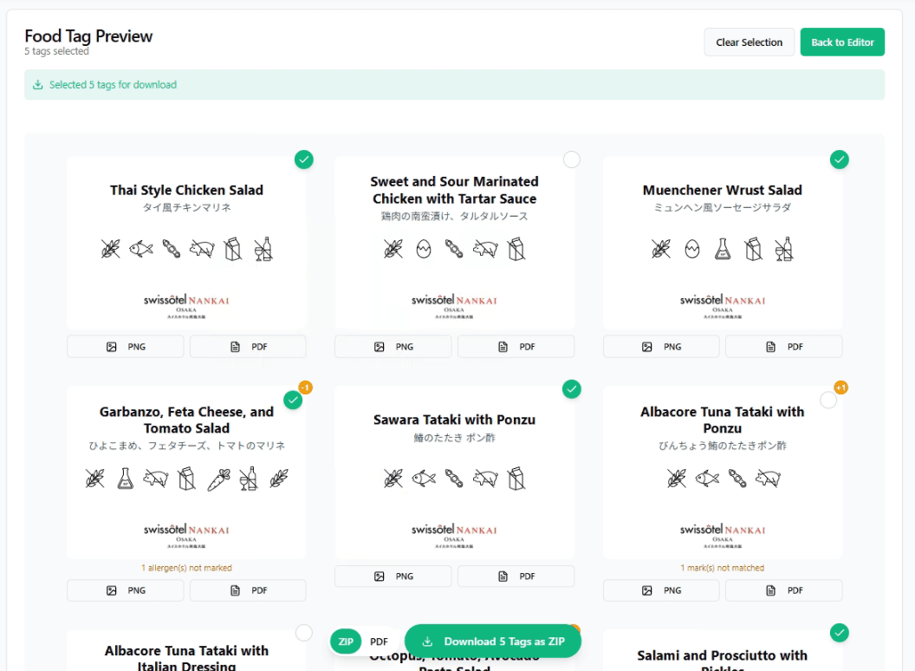Viewport: 915px width, 671px height.
Task: Click the download icon in the green notification banner
Action: pyautogui.click(x=37, y=84)
